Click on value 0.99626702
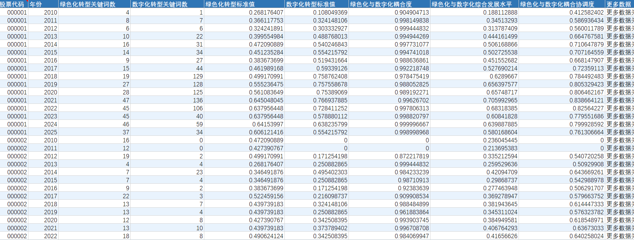This screenshot has width=634, height=240. [389, 100]
